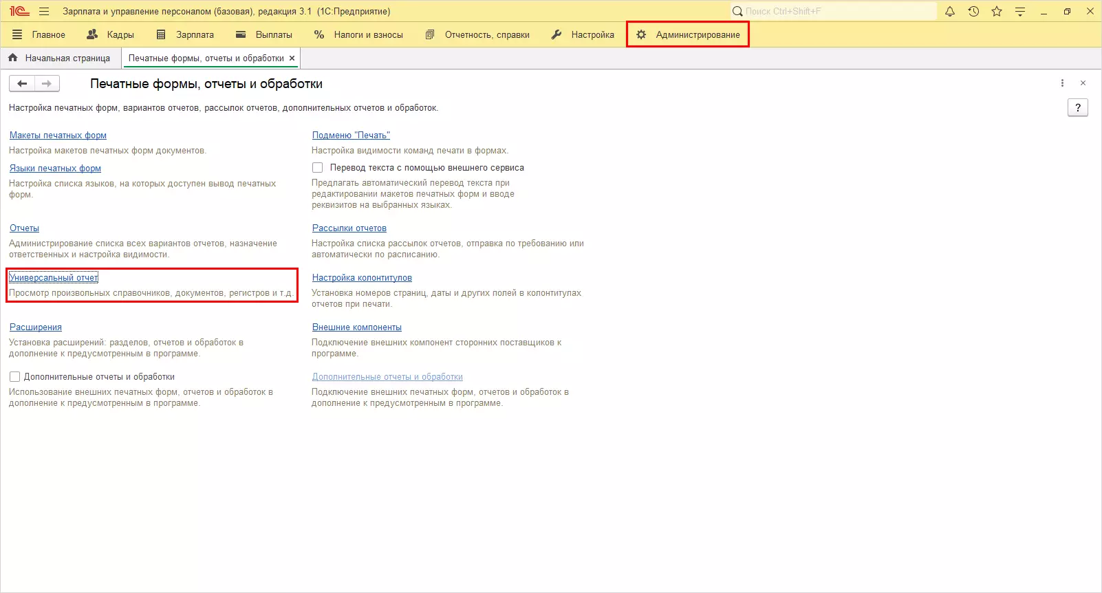
Task: Open the Зарплата section
Action: click(186, 34)
